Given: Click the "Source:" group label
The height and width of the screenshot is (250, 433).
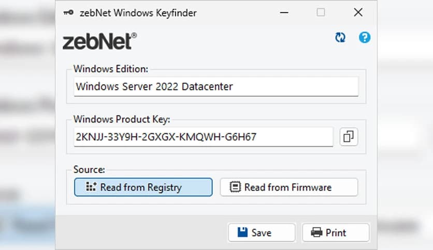Looking at the screenshot, I should [x=89, y=169].
